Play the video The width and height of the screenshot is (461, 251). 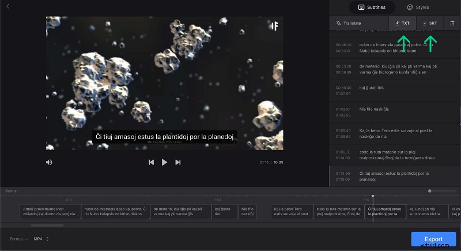164,163
